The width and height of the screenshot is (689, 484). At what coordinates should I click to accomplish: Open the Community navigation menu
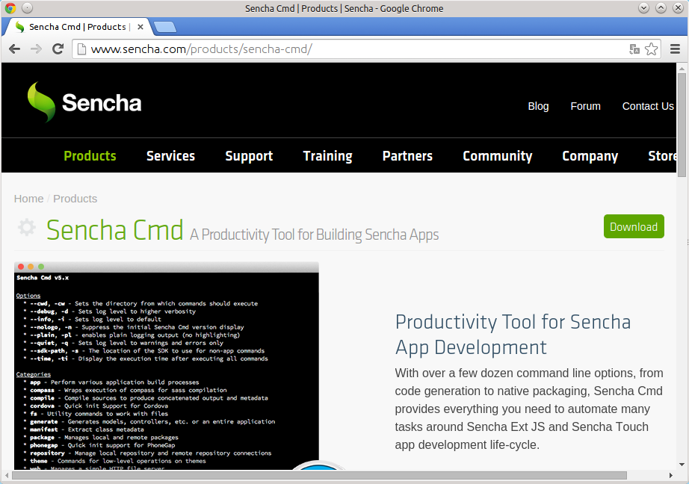pyautogui.click(x=497, y=155)
